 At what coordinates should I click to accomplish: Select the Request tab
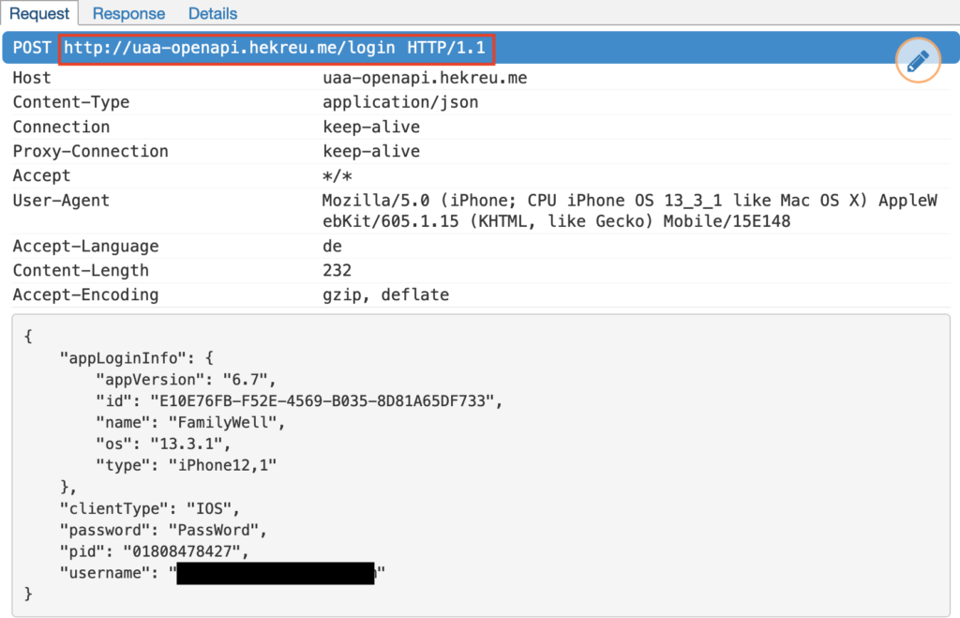[x=39, y=14]
